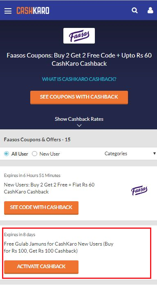Screen dimensions: 157x285
Task: Open the Categories dropdown
Action: (130, 154)
